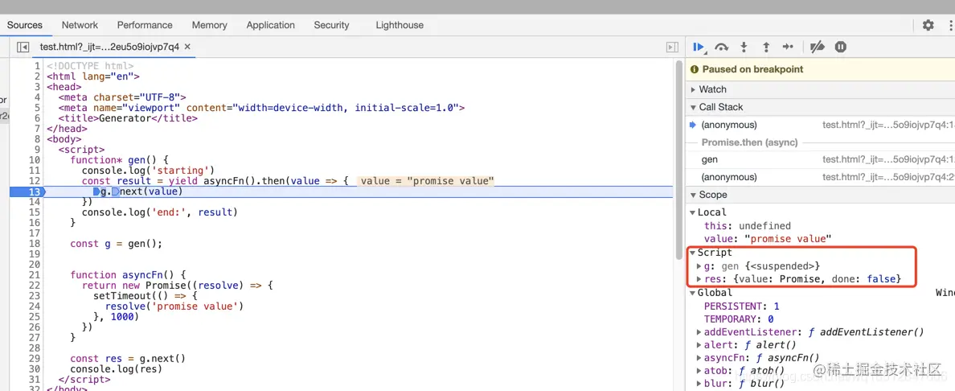Click the value: "promise value" entry
The image size is (955, 391).
tap(768, 239)
